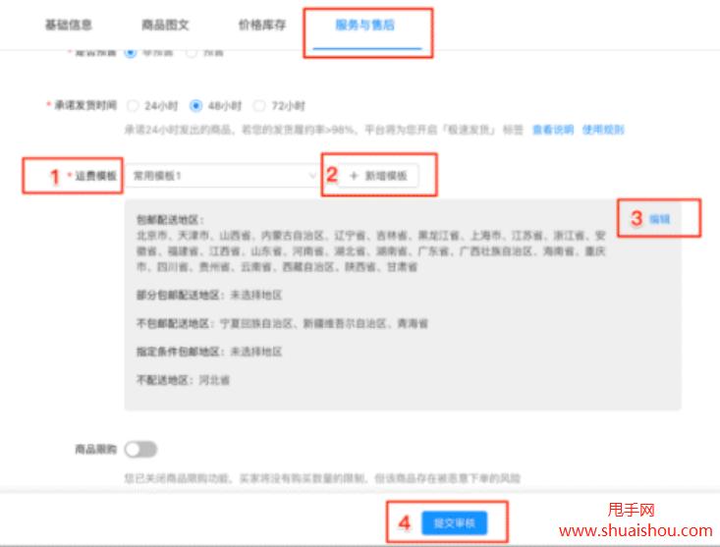Select the 非预售 radio option
The height and width of the screenshot is (547, 720).
pyautogui.click(x=131, y=51)
